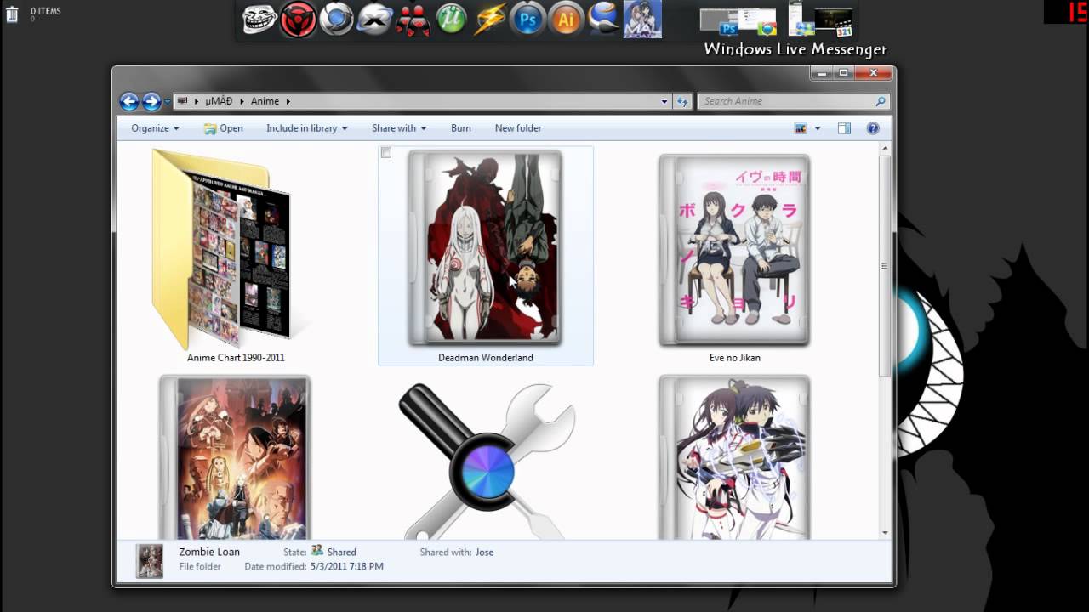Click the vertical scrollbar thumb
Viewport: 1089px width, 612px height.
click(x=885, y=266)
